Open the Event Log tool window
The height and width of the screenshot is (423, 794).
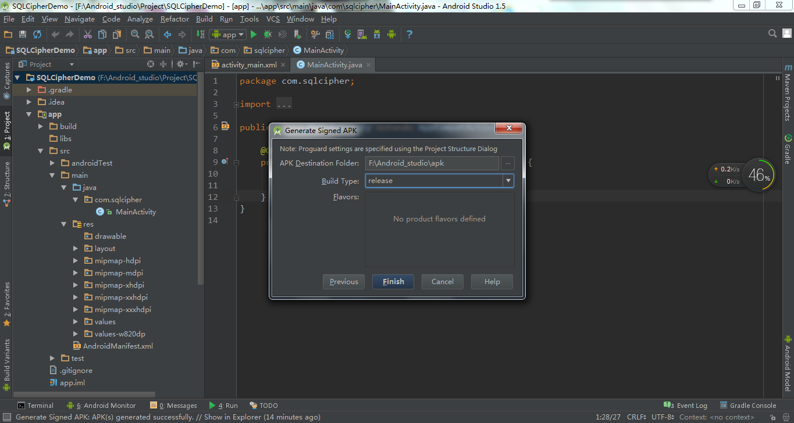686,406
